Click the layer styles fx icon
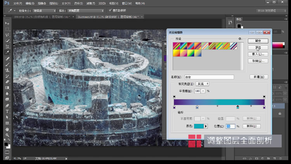This screenshot has width=291, height=164. pyautogui.click(x=250, y=159)
